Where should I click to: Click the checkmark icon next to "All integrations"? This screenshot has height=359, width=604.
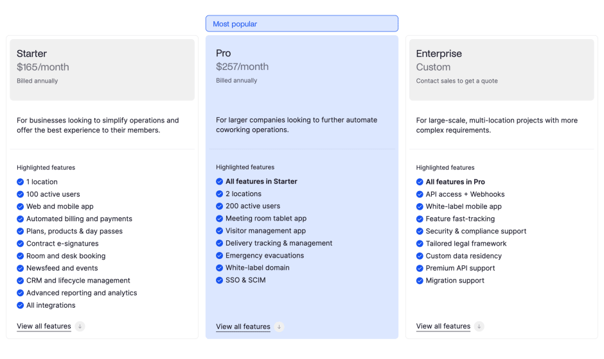point(21,305)
